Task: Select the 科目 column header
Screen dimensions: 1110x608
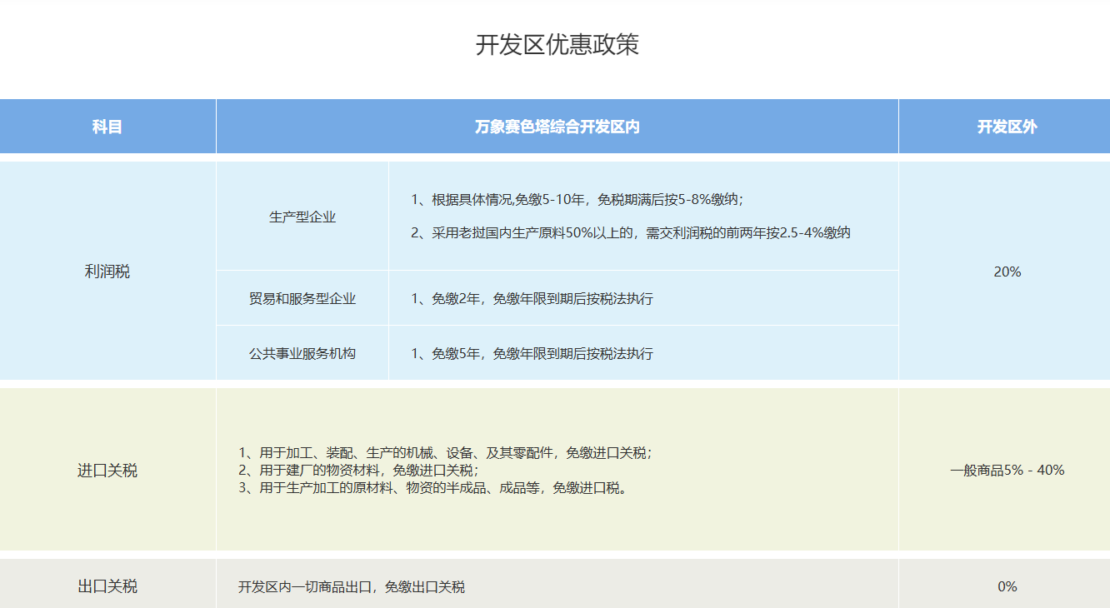Action: coord(107,125)
